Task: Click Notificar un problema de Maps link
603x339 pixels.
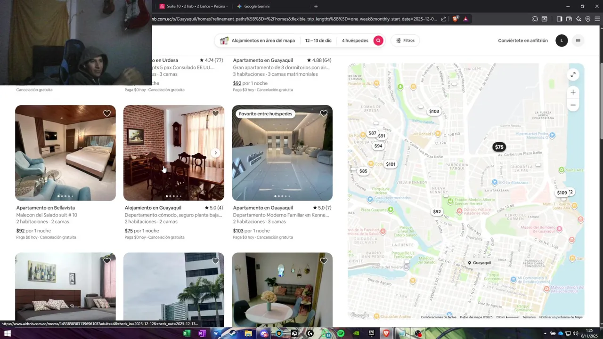Action: pyautogui.click(x=561, y=317)
